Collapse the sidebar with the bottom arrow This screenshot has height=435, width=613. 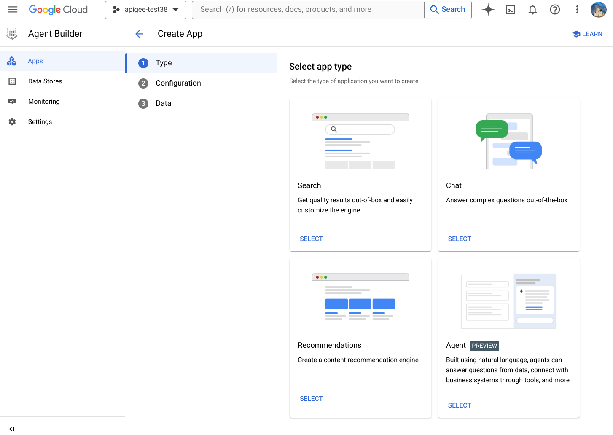[12, 429]
